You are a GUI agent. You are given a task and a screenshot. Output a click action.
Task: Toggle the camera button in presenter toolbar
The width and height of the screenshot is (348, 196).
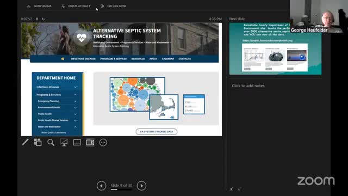(90, 143)
